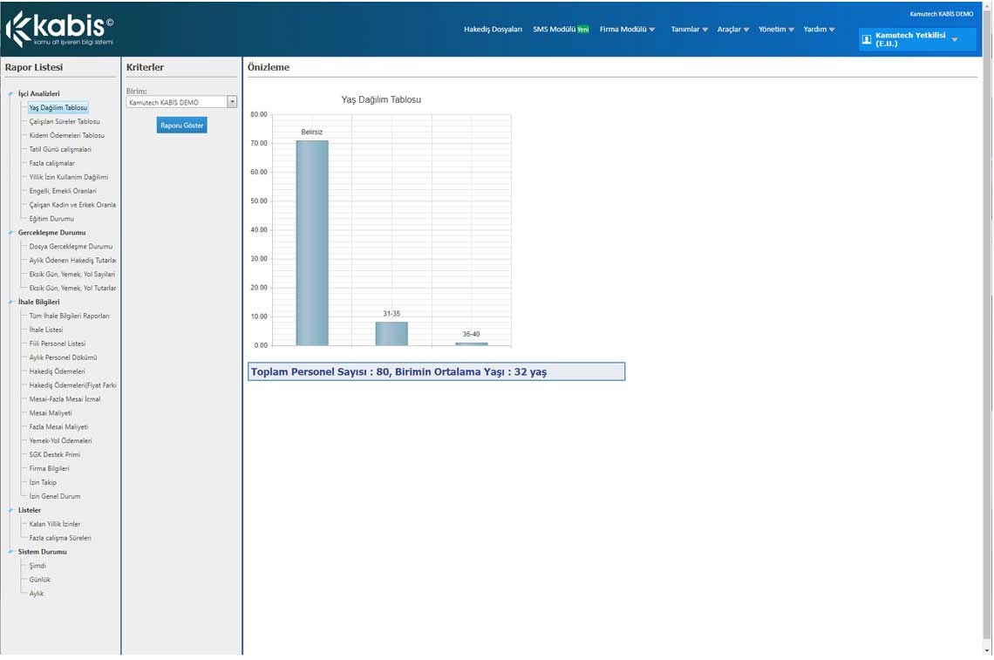The width and height of the screenshot is (994, 660).
Task: Collapse the Gerçekleşme Durumu tree group
Action: (x=10, y=233)
